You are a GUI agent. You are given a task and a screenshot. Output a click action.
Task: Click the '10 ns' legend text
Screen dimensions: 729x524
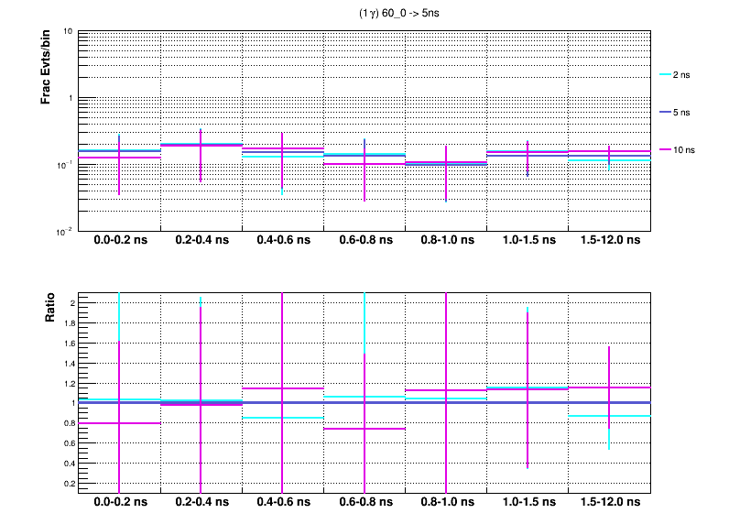[684, 149]
